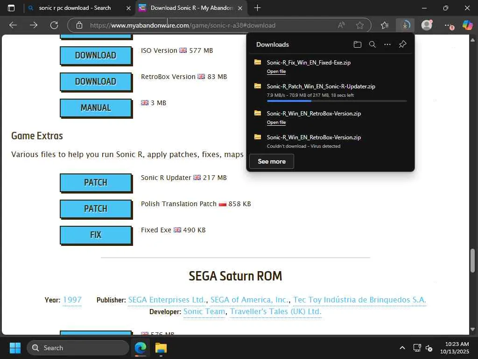Image resolution: width=478 pixels, height=359 pixels.
Task: Toggle the Downloads toolbar button
Action: pos(405,25)
